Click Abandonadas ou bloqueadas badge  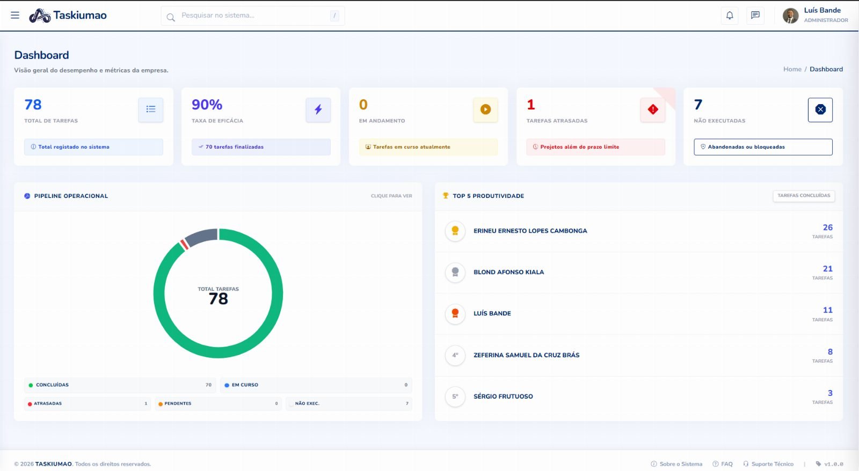[x=763, y=147]
